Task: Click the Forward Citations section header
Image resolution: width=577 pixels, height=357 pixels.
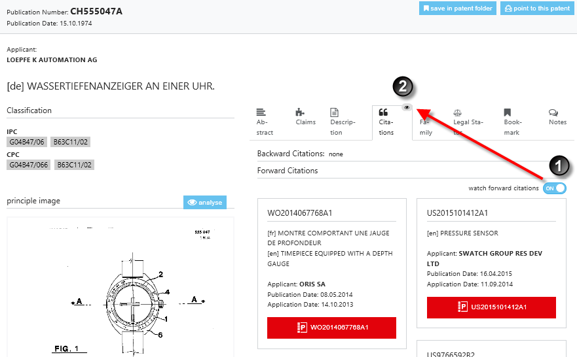Action: 288,171
